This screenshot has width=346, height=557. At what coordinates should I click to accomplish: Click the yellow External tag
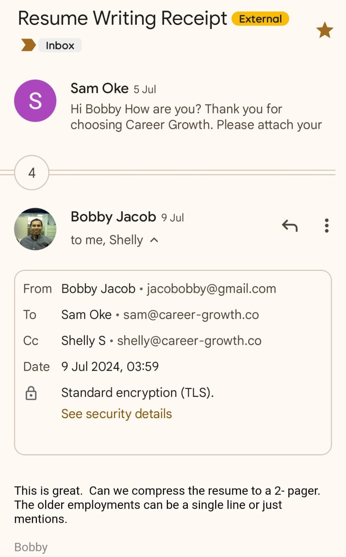coord(260,19)
